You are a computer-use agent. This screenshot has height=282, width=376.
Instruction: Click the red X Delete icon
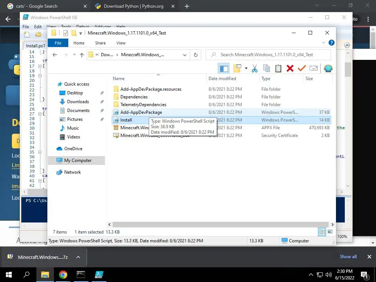[290, 68]
